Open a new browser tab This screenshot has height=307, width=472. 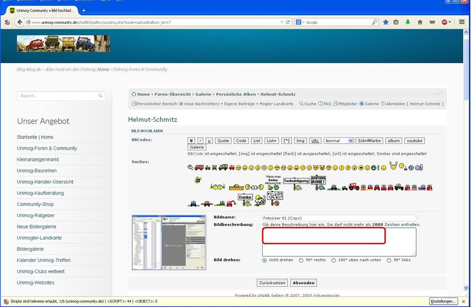(x=83, y=10)
